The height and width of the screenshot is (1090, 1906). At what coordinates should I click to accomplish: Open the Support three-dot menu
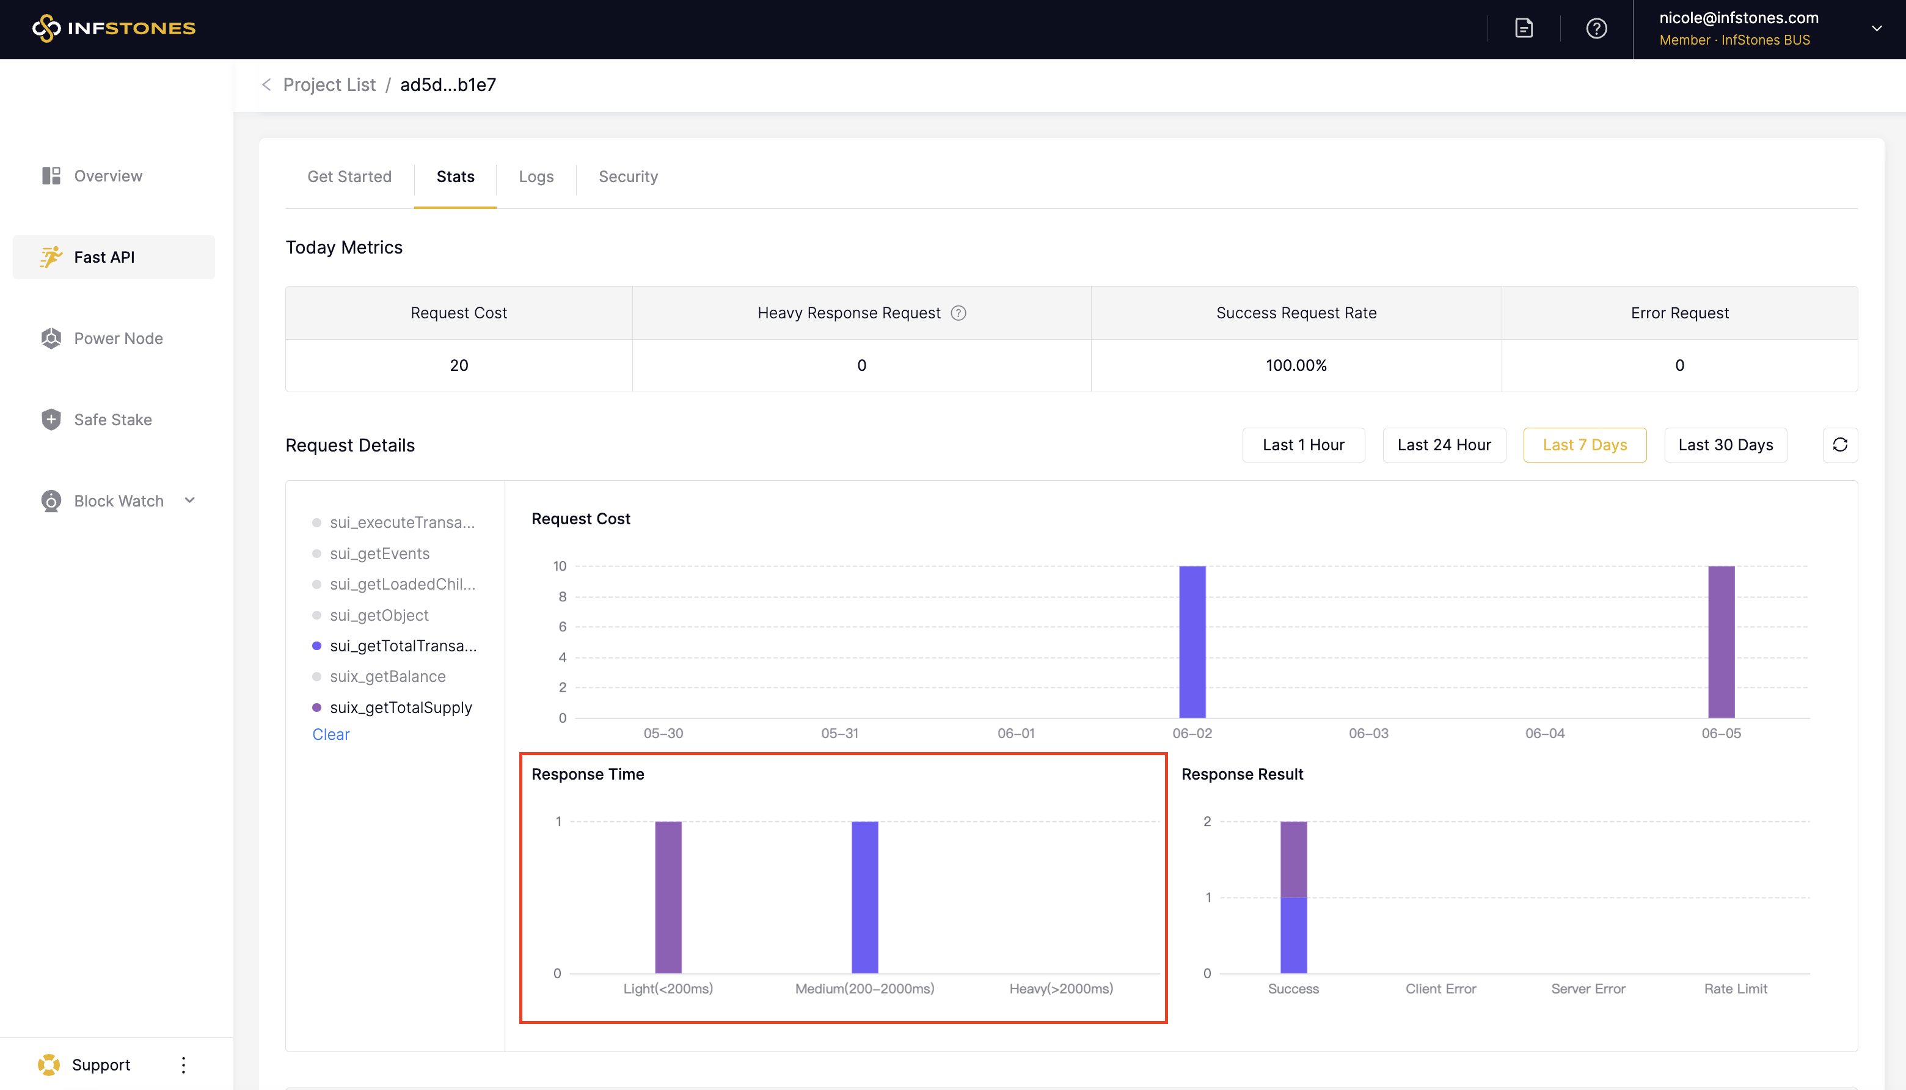click(183, 1064)
